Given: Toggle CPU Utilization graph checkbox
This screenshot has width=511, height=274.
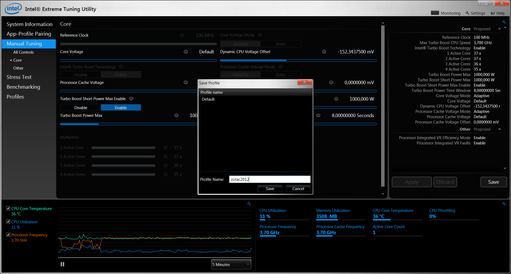Looking at the screenshot, I should coord(8,222).
